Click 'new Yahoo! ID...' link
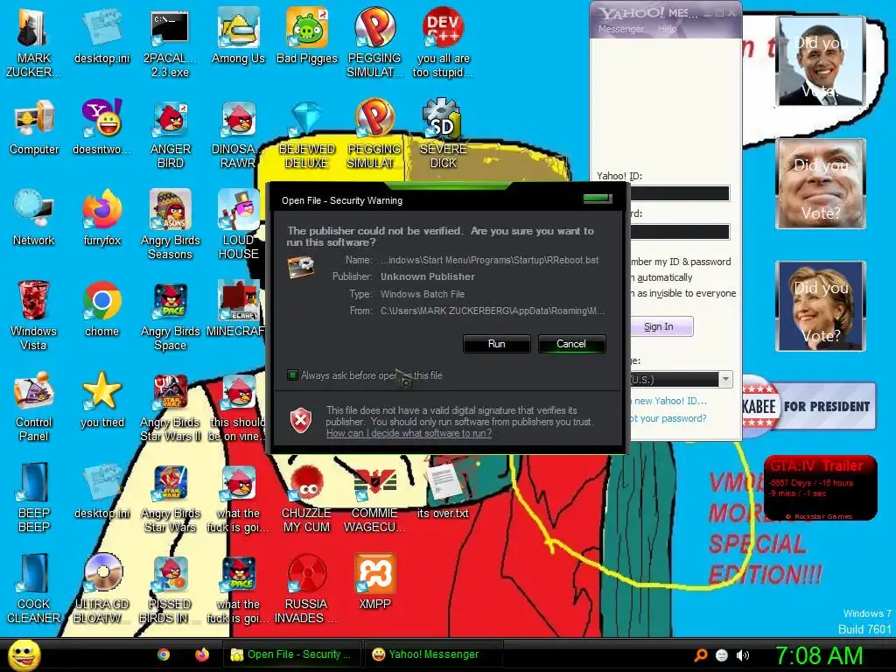 click(670, 401)
